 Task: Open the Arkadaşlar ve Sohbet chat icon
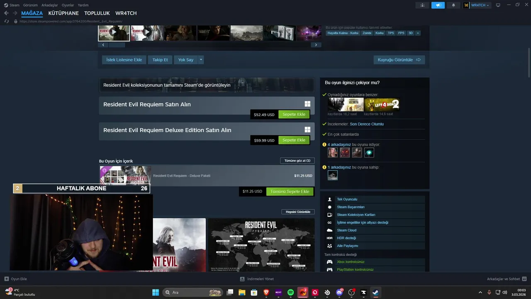pos(524,279)
